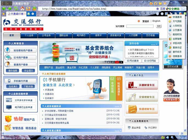The height and width of the screenshot is (140, 188).
Task: Open the 人才招聘 navigation tab
Action: pos(133,36)
